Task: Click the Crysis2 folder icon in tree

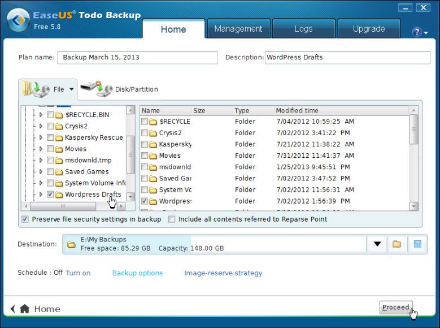Action: [x=59, y=127]
